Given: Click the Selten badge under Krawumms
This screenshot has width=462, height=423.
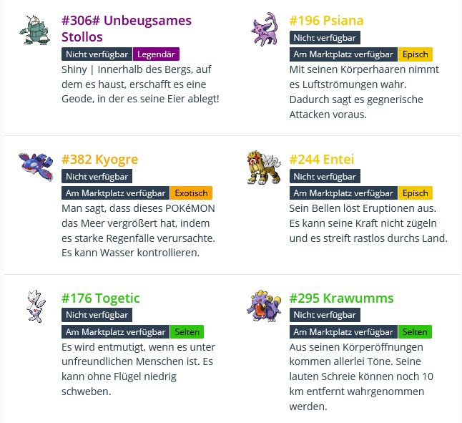Looking at the screenshot, I should [x=415, y=331].
